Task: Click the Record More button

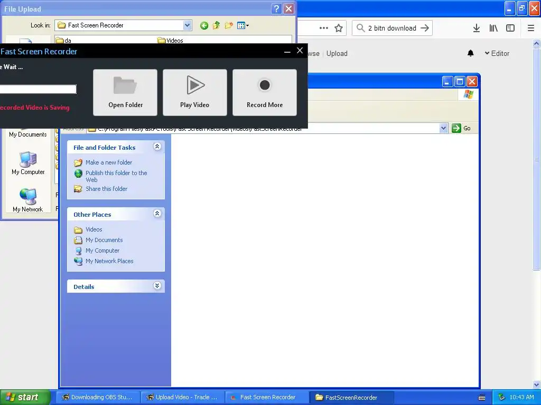Action: coord(265,92)
